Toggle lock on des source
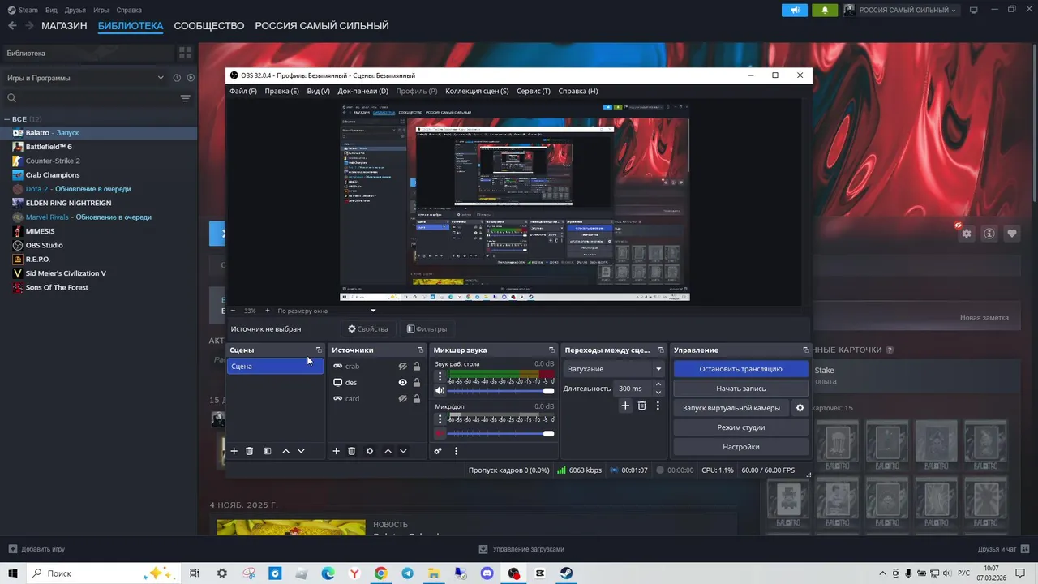Screen dimensions: 1038x584 tap(417, 383)
